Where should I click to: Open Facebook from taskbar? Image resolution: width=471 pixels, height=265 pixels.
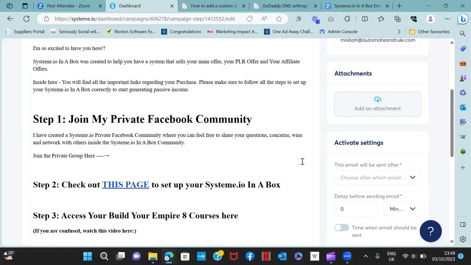[x=250, y=256]
